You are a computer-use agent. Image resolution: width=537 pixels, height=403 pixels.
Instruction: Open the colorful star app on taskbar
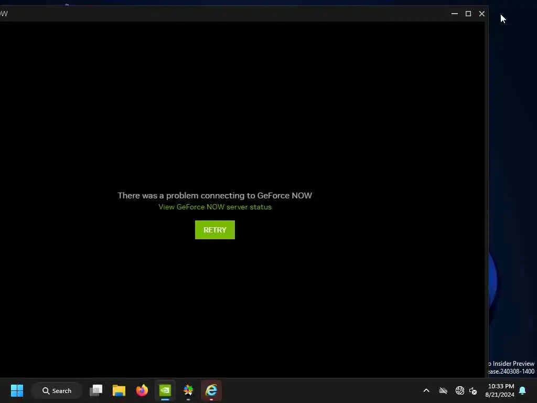188,390
